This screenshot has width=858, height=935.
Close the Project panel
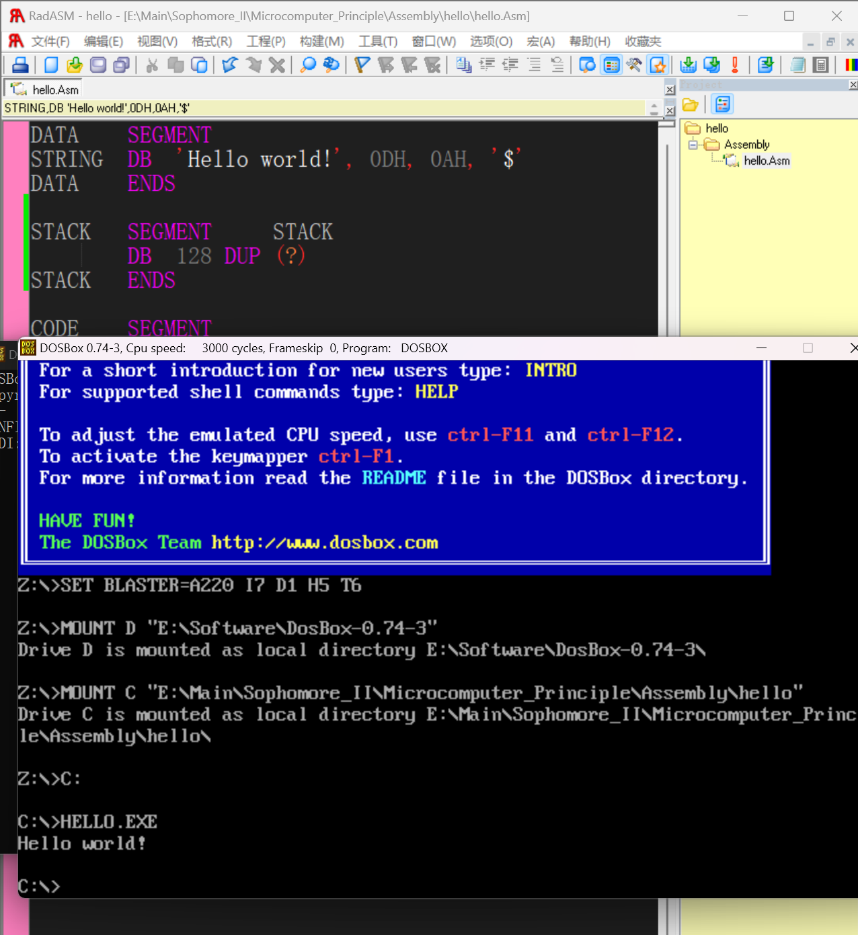tap(853, 85)
